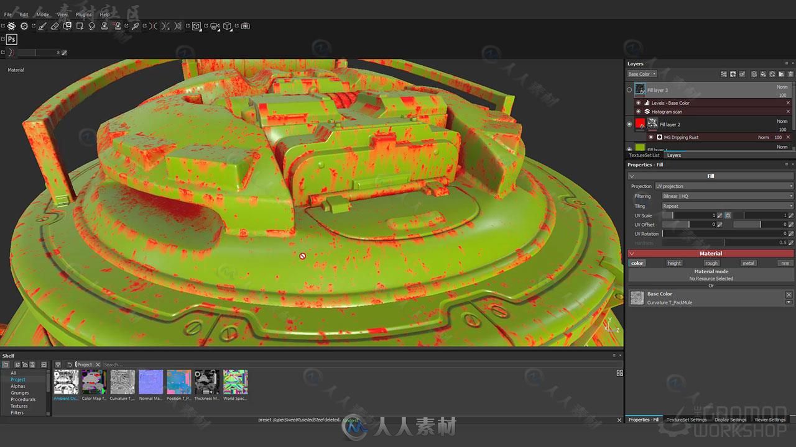Collapse the Fill section header
Image resolution: width=796 pixels, height=447 pixels.
coord(711,176)
